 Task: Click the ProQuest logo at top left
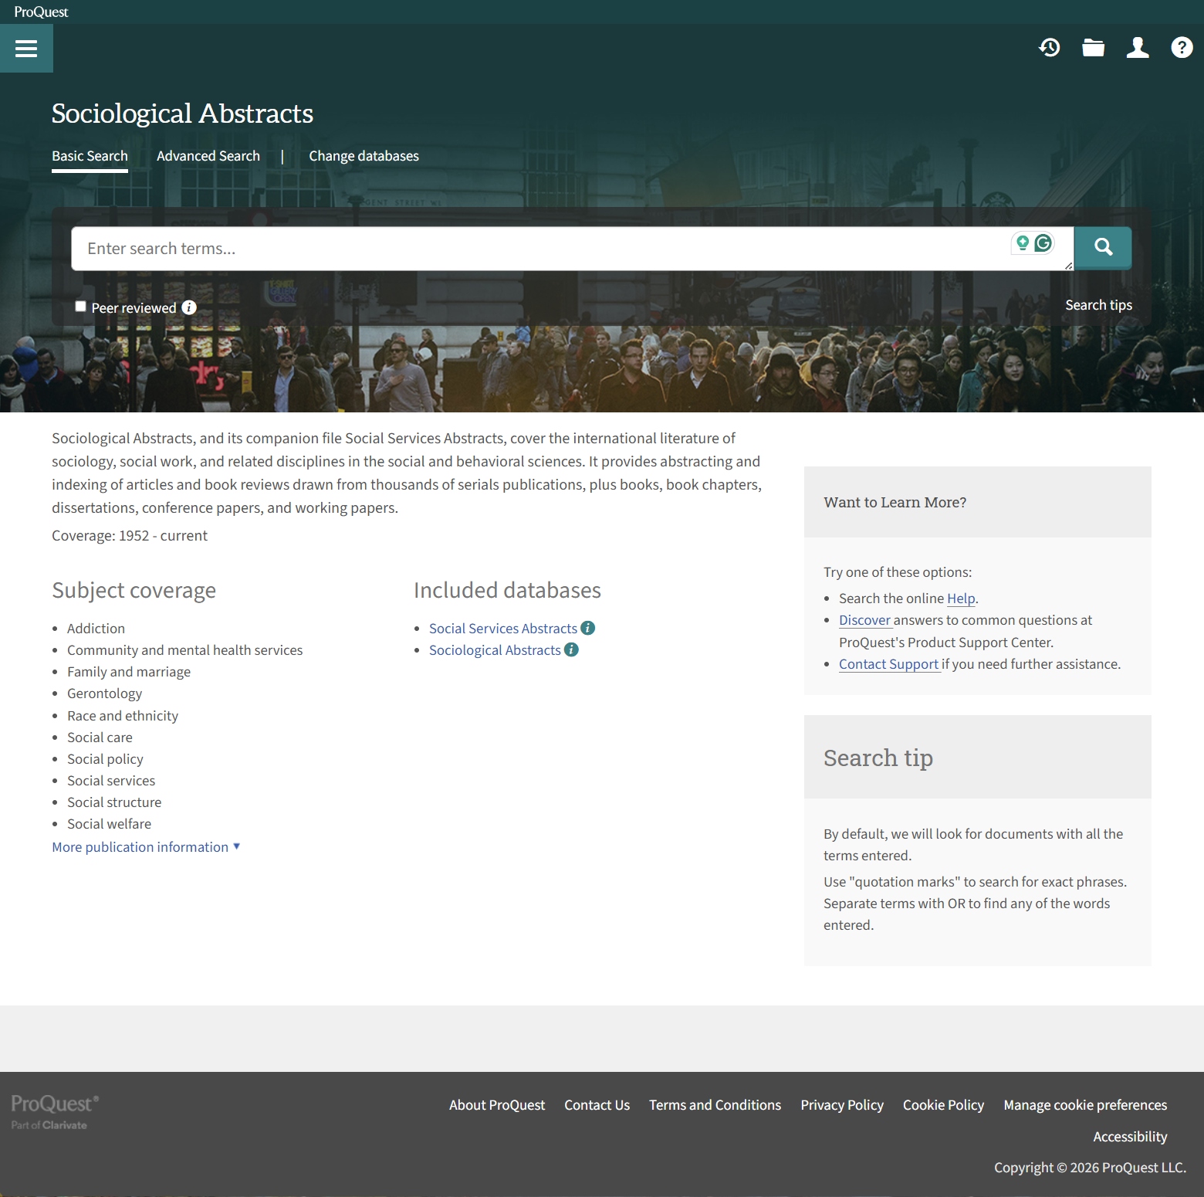coord(41,12)
